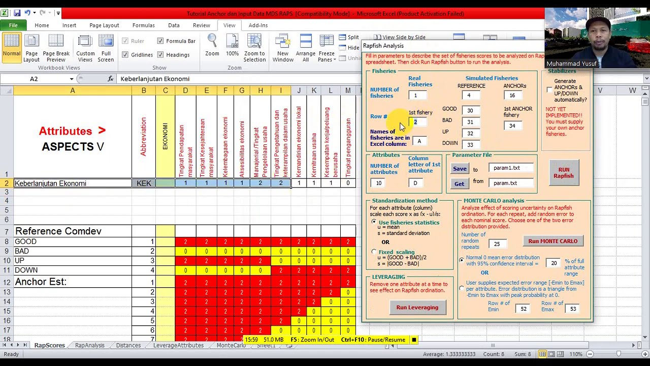Click Run Leveraging button
Image resolution: width=650 pixels, height=366 pixels.
click(417, 307)
